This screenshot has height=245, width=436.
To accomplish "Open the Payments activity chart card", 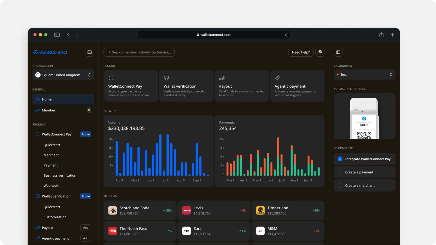I will pos(270,151).
